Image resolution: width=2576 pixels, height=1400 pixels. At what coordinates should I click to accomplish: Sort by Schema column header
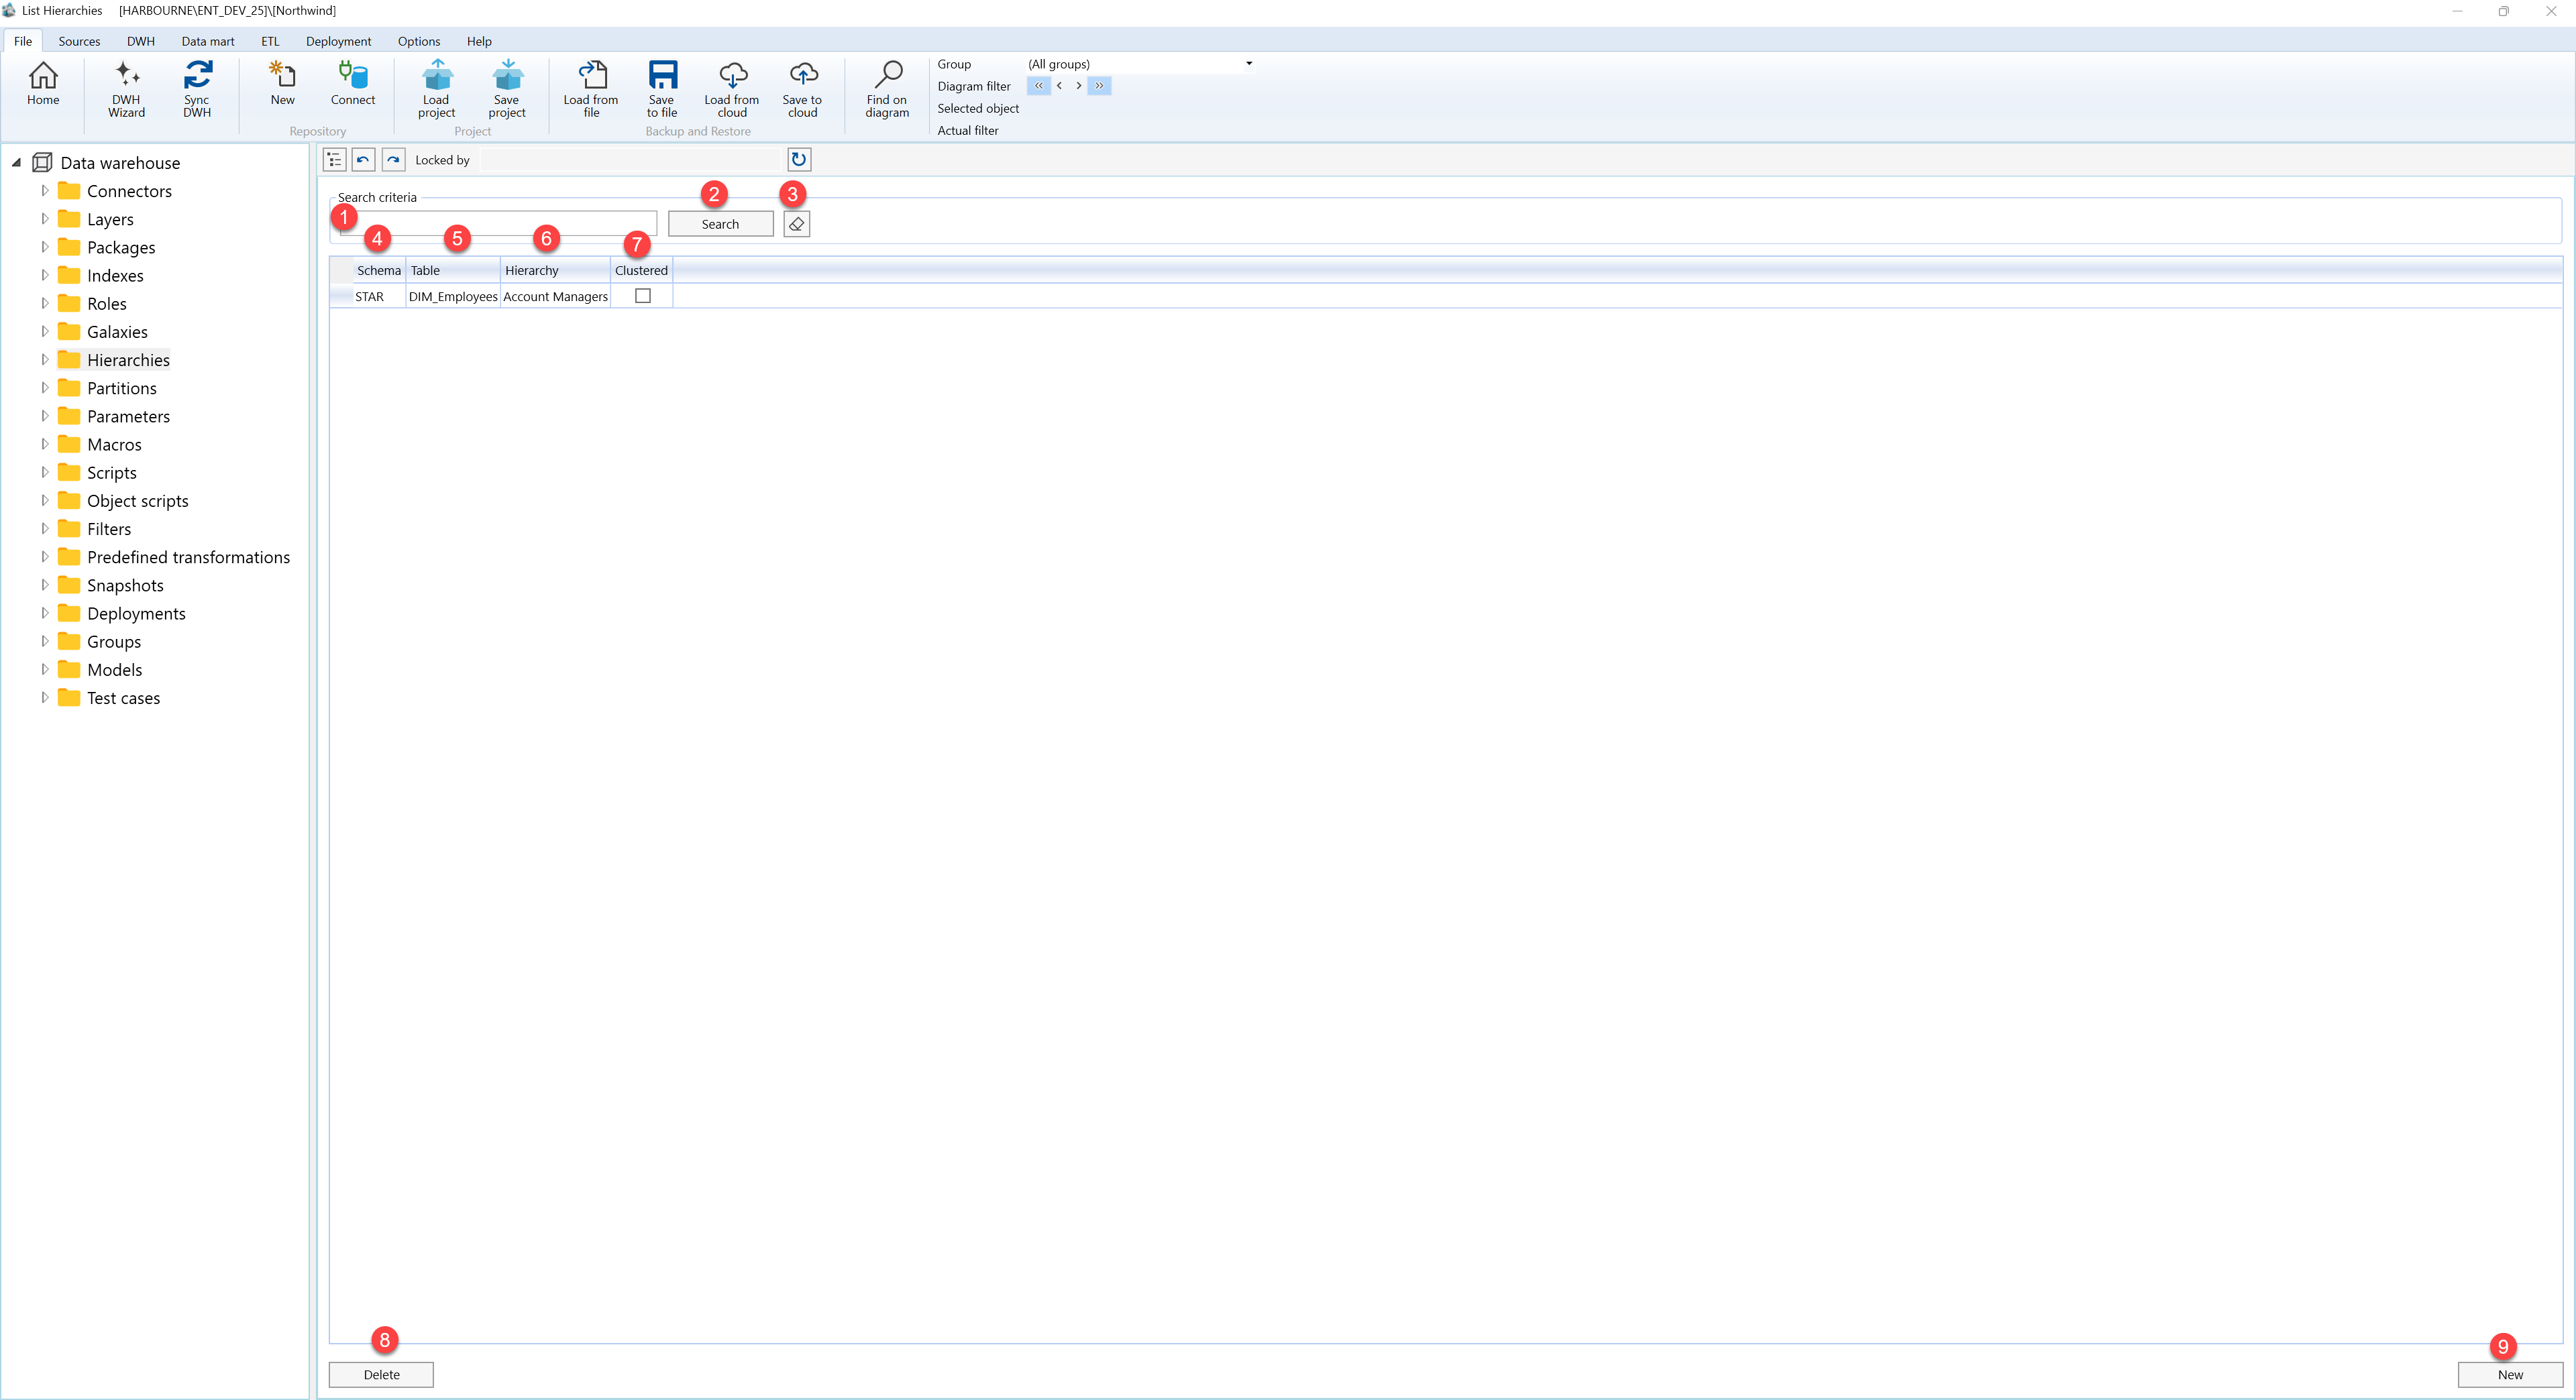point(379,270)
